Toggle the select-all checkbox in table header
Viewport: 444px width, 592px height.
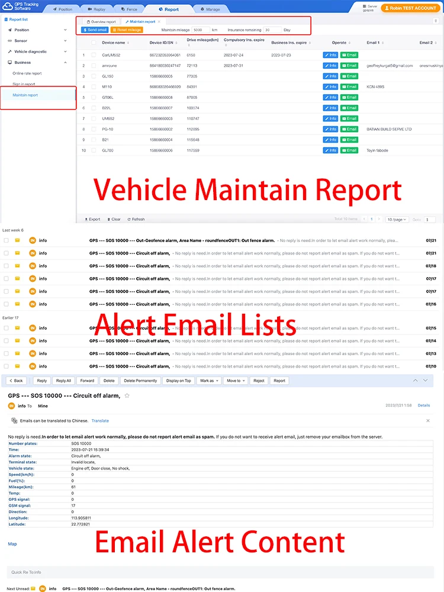coord(94,43)
